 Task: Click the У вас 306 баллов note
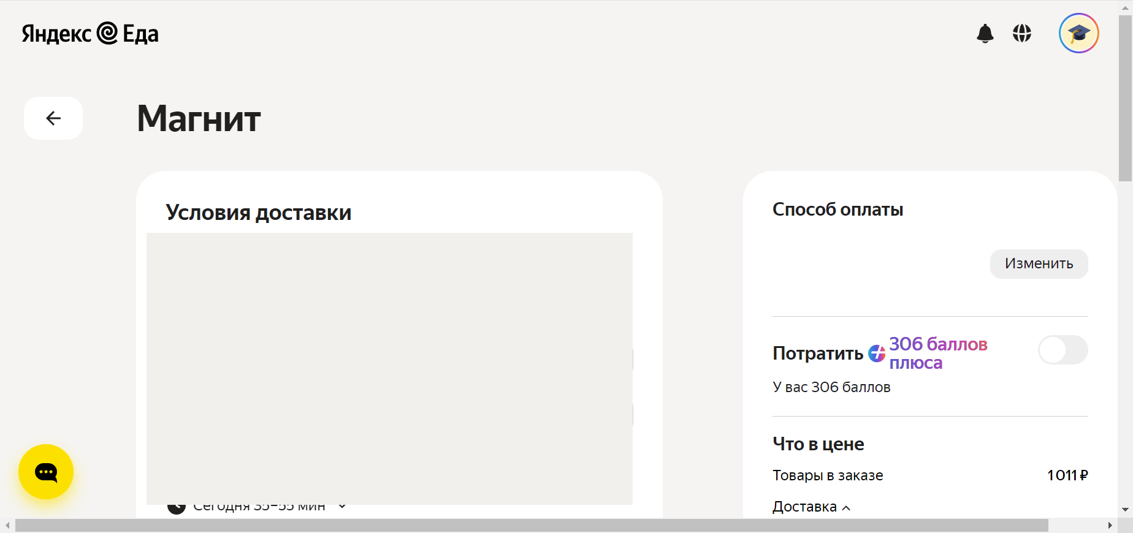pyautogui.click(x=831, y=387)
